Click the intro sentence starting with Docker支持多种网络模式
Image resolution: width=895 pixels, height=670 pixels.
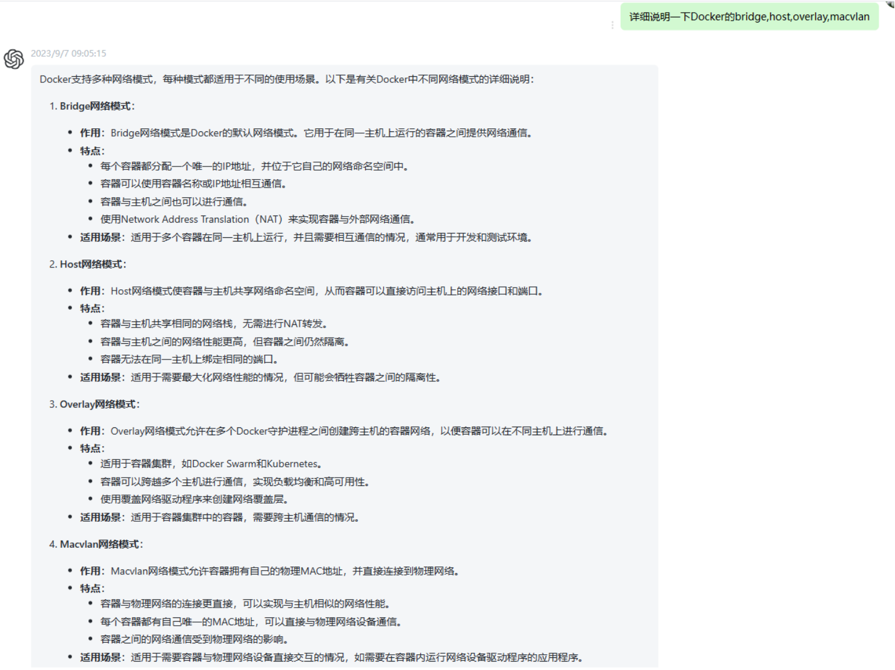[286, 79]
